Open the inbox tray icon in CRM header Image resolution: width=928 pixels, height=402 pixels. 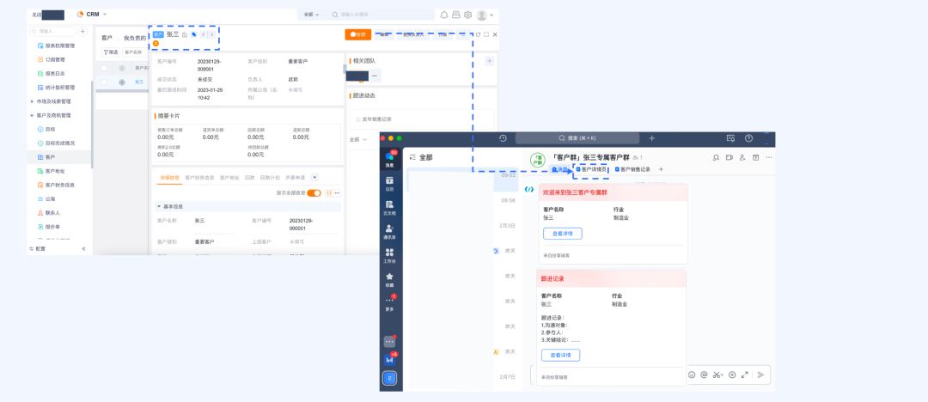point(455,15)
